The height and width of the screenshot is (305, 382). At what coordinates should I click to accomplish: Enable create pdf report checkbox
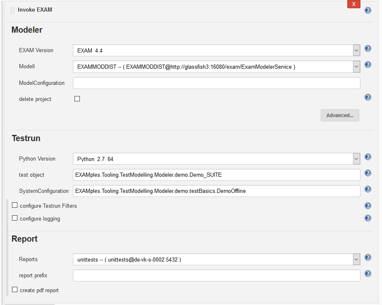click(14, 289)
